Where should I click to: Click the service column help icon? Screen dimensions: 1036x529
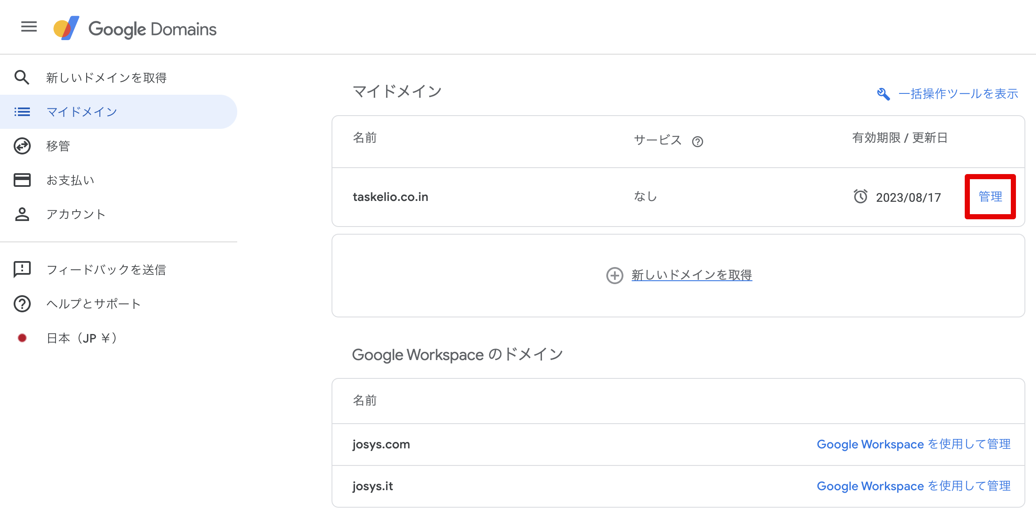click(697, 141)
